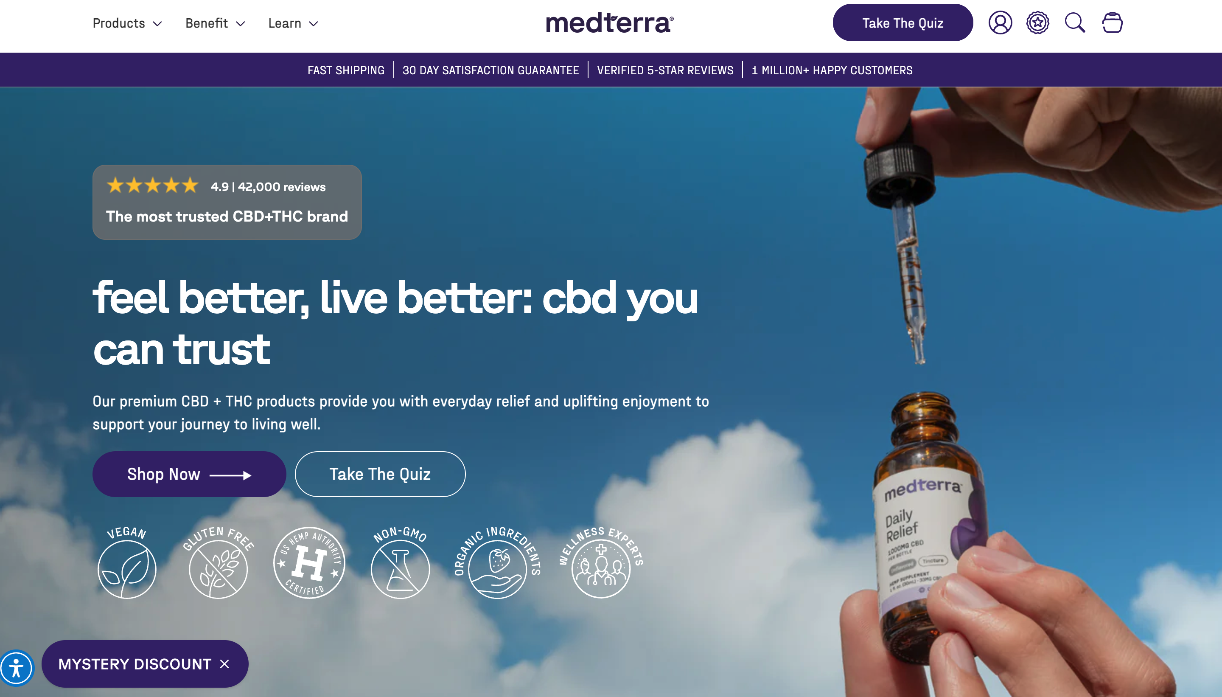Click the Organic Ingredients badge icon

[498, 562]
